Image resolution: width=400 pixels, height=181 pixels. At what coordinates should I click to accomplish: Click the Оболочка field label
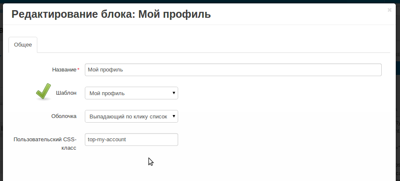(64, 116)
